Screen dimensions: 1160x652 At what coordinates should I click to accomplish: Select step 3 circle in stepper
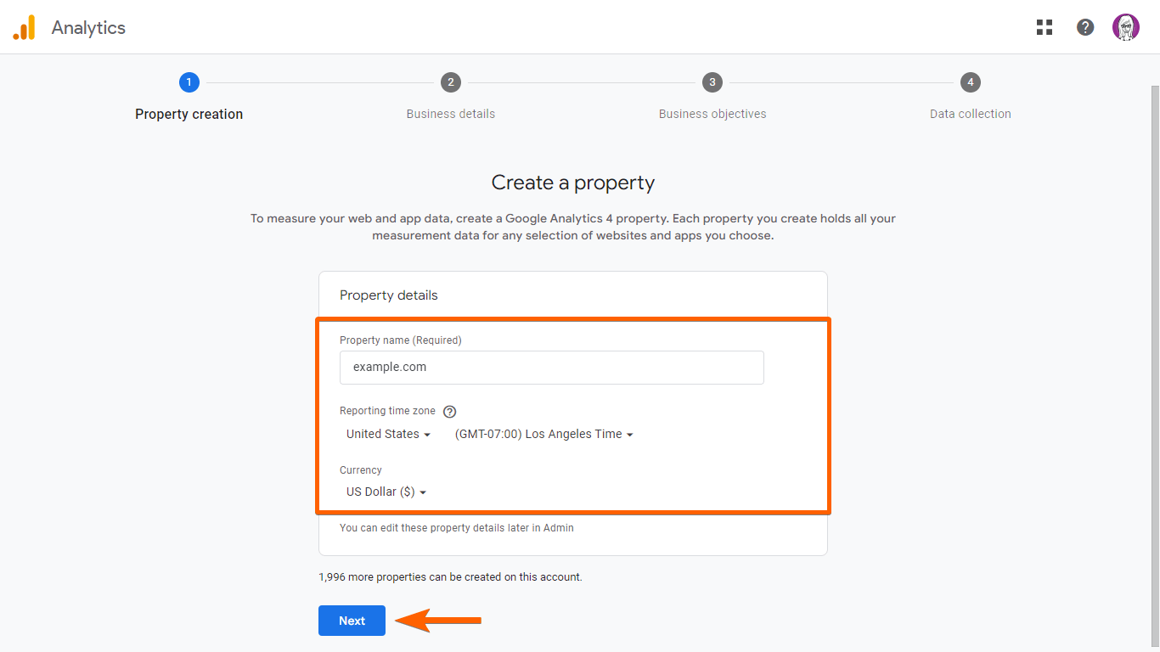[712, 82]
